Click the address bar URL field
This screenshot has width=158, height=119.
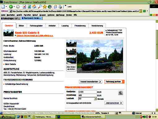(x=76, y=11)
